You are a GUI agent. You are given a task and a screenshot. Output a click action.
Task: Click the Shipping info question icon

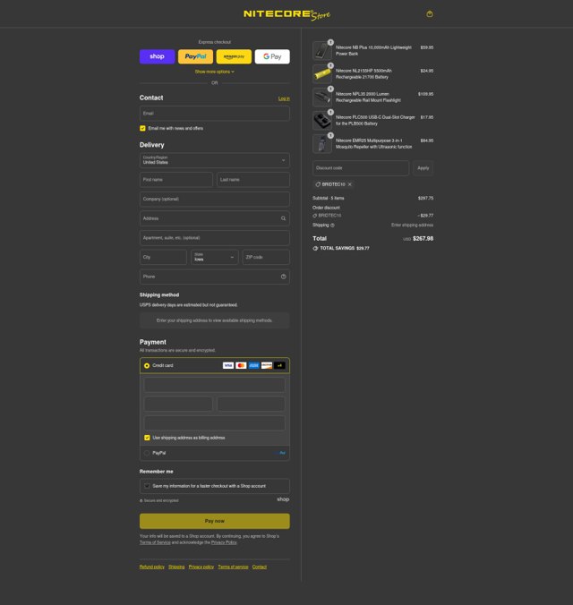pos(332,226)
